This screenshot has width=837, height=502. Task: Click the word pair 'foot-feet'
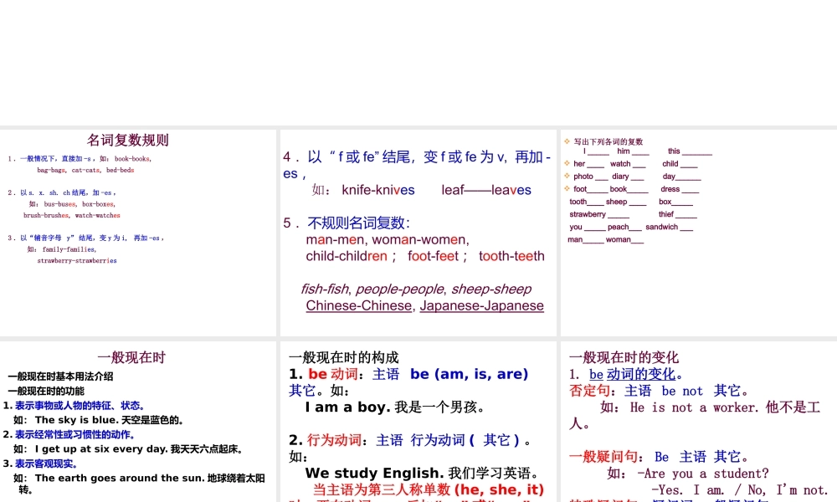(433, 257)
